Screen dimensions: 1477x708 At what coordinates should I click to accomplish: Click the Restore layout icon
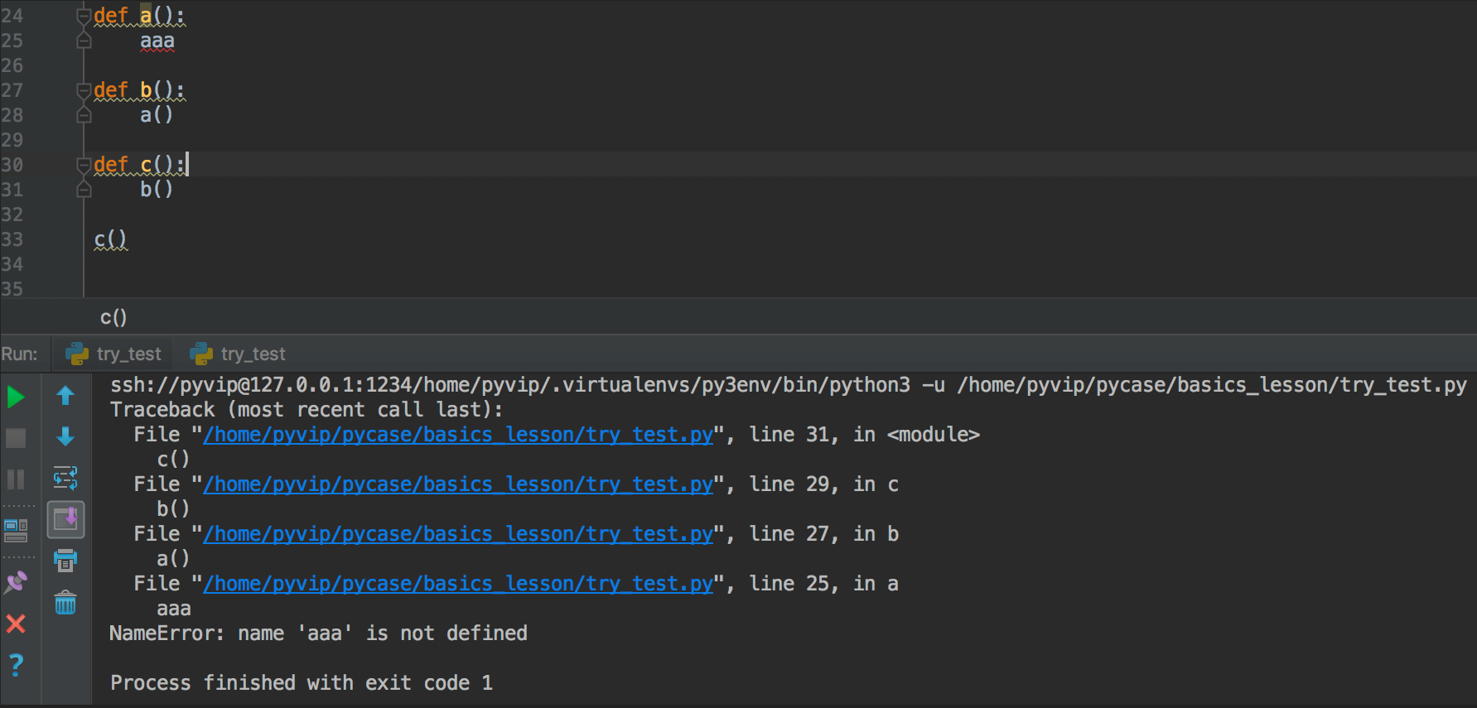16,531
